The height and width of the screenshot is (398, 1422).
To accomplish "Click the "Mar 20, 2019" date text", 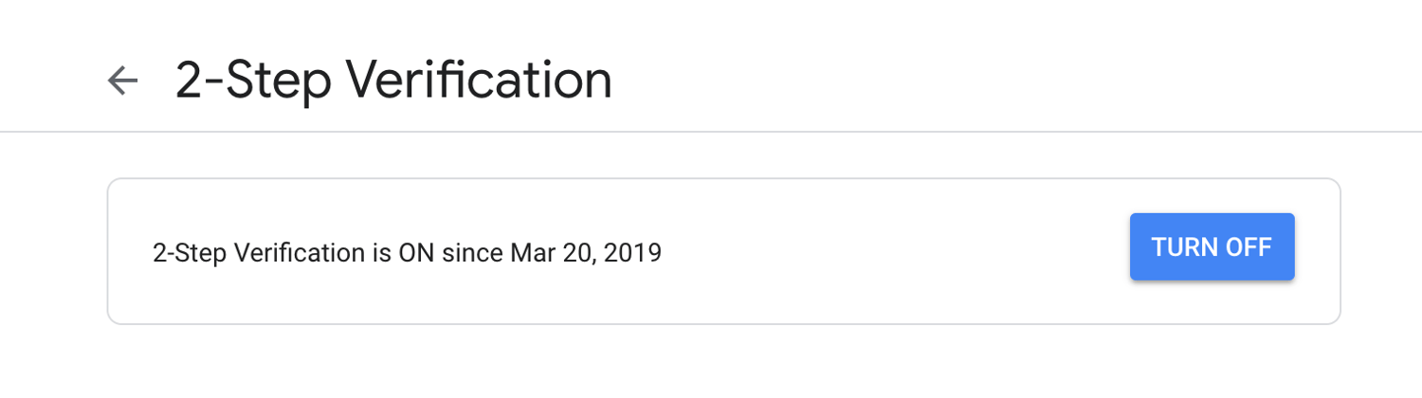I will coord(585,253).
